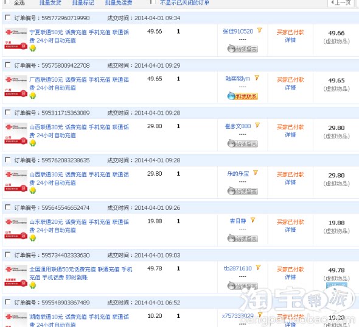Image resolution: width=359 pixels, height=327 pixels.
Task: Click the yellow badge icon under 广西联通50元 item
Action: pyautogui.click(x=33, y=96)
